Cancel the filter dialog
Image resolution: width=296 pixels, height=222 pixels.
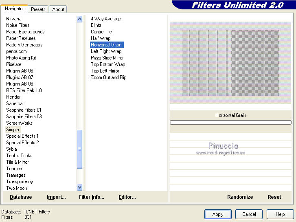[249, 214]
